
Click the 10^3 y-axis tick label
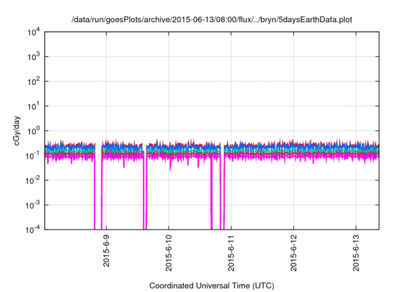point(33,57)
